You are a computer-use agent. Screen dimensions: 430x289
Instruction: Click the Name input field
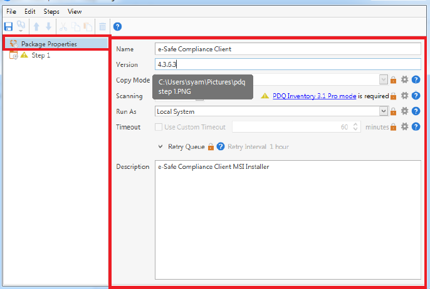[288, 49]
